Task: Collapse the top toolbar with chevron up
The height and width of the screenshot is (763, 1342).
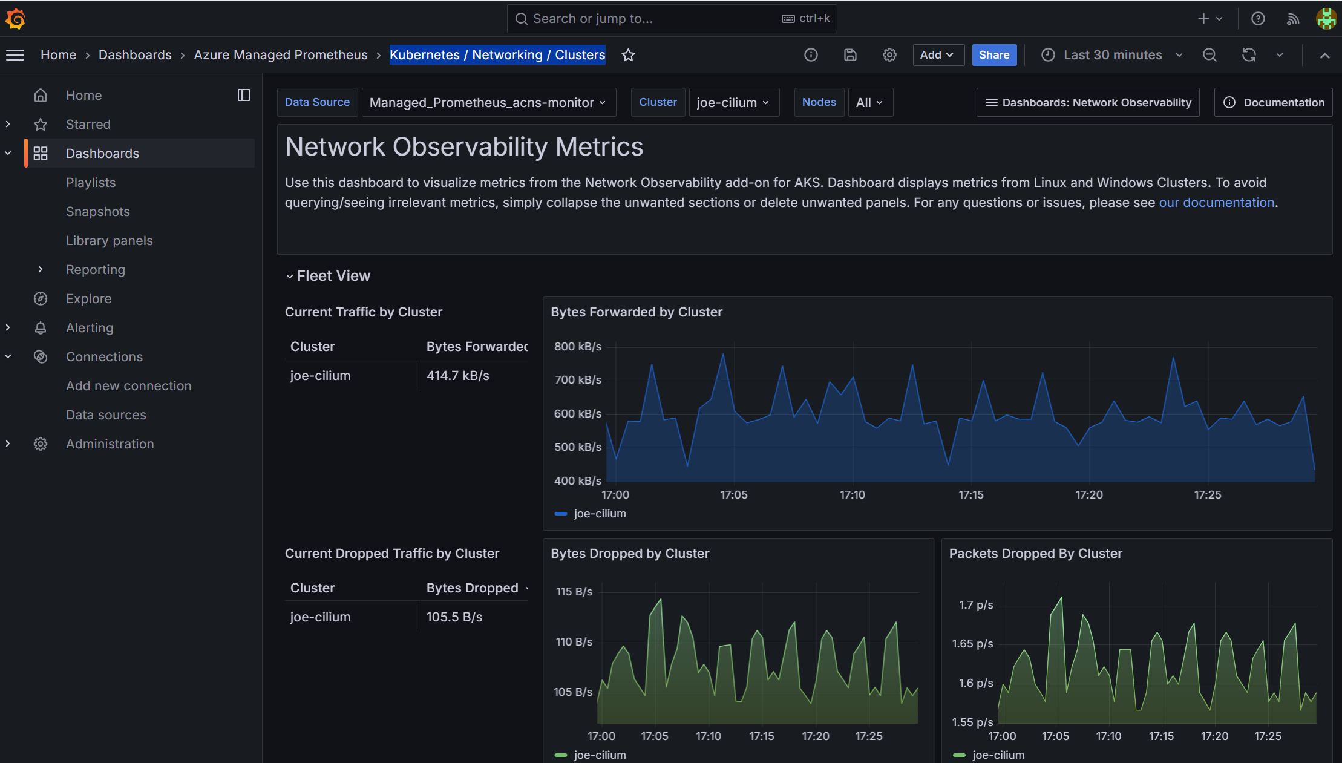Action: (1324, 55)
